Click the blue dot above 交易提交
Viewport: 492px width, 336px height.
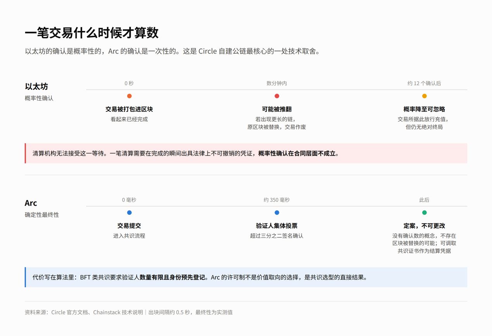point(129,213)
